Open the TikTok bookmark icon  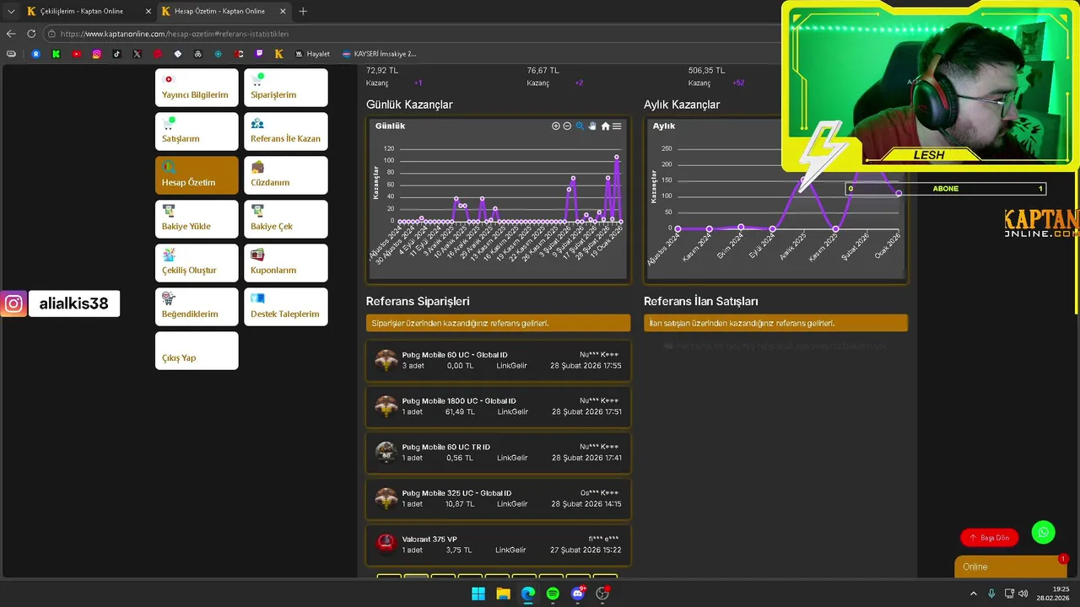pos(117,54)
